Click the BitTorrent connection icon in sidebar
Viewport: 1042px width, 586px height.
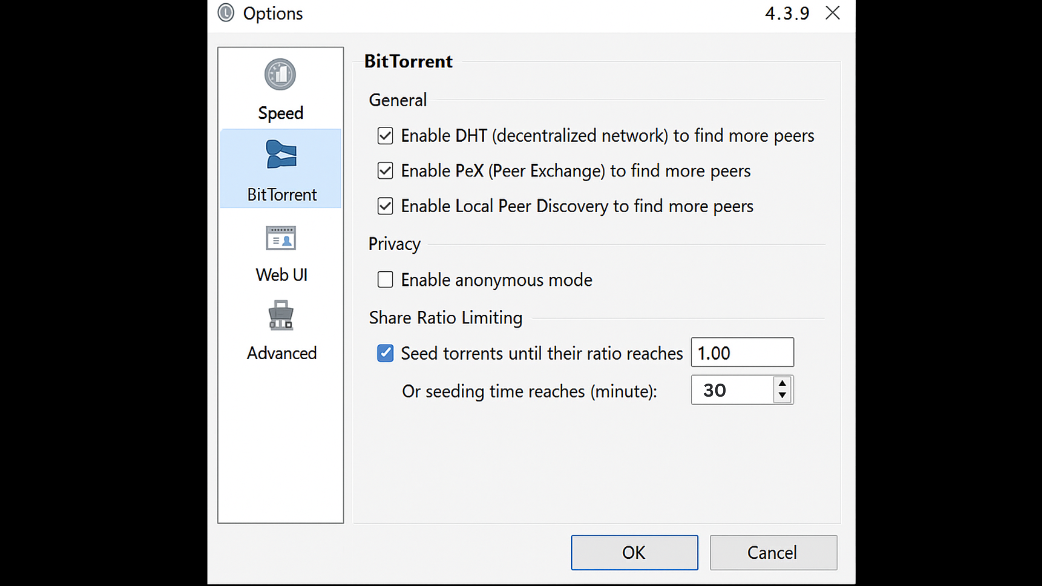[x=280, y=155]
